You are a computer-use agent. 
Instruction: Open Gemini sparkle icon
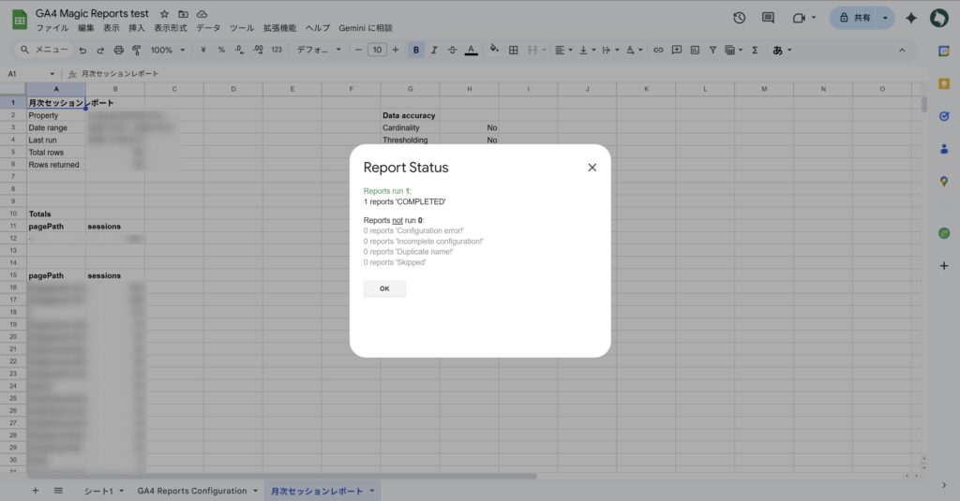click(911, 18)
